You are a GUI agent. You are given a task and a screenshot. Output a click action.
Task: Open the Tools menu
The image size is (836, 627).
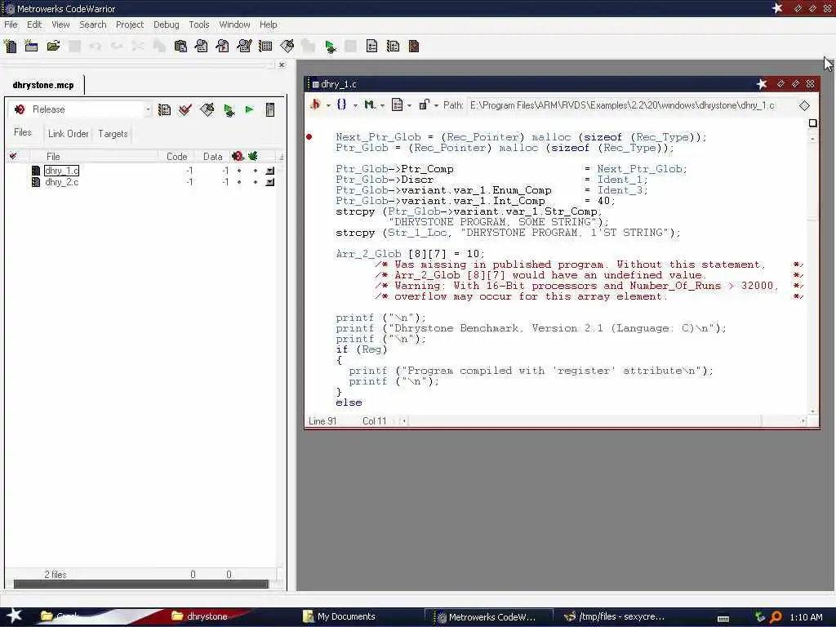[199, 24]
